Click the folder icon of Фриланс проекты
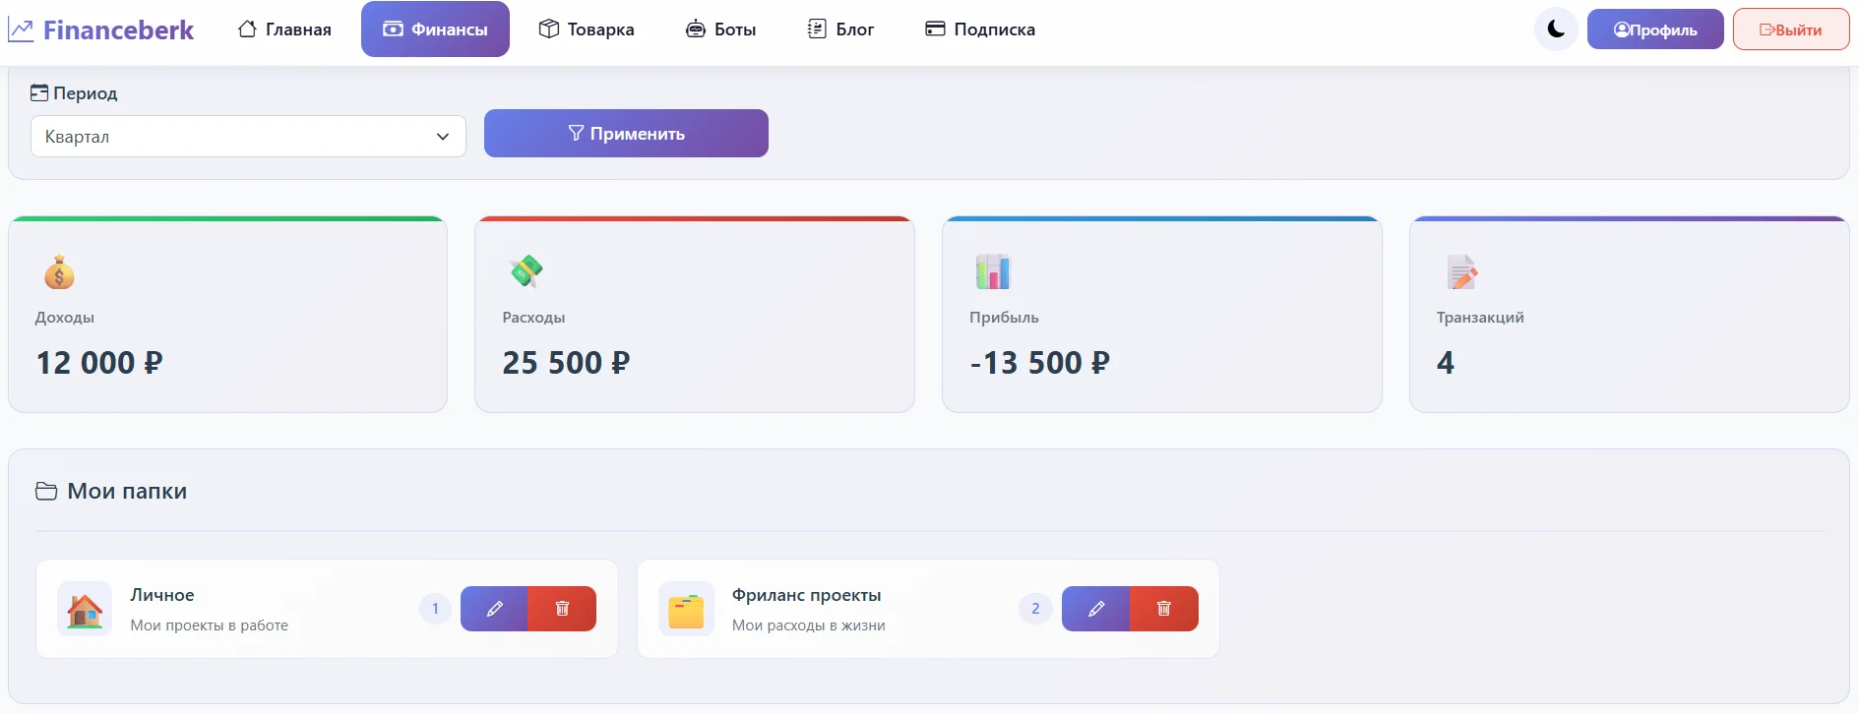The image size is (1859, 713). [686, 609]
